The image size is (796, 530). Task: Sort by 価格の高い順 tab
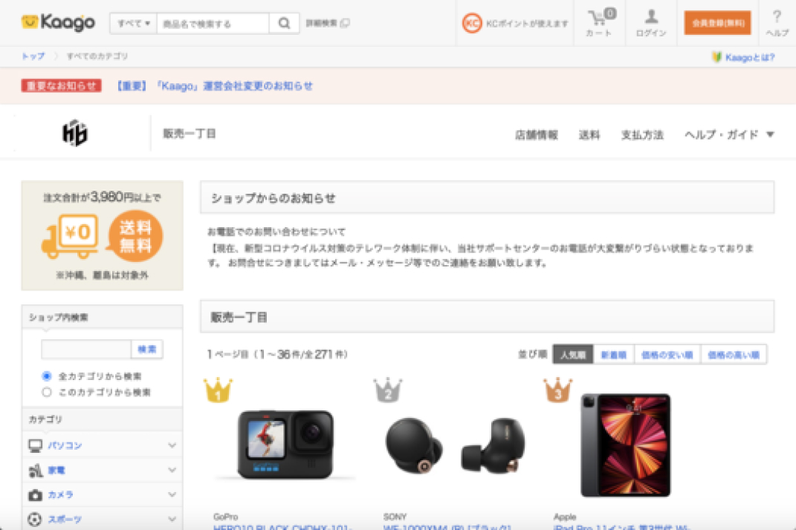(x=734, y=355)
